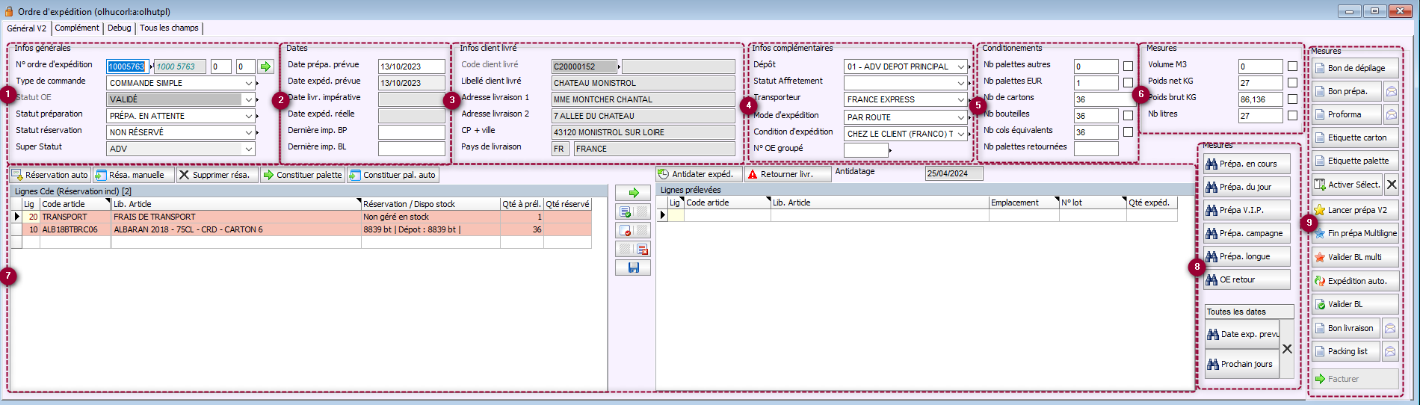Click green arrow next to order number
Image resolution: width=1420 pixels, height=405 pixels.
click(x=265, y=67)
